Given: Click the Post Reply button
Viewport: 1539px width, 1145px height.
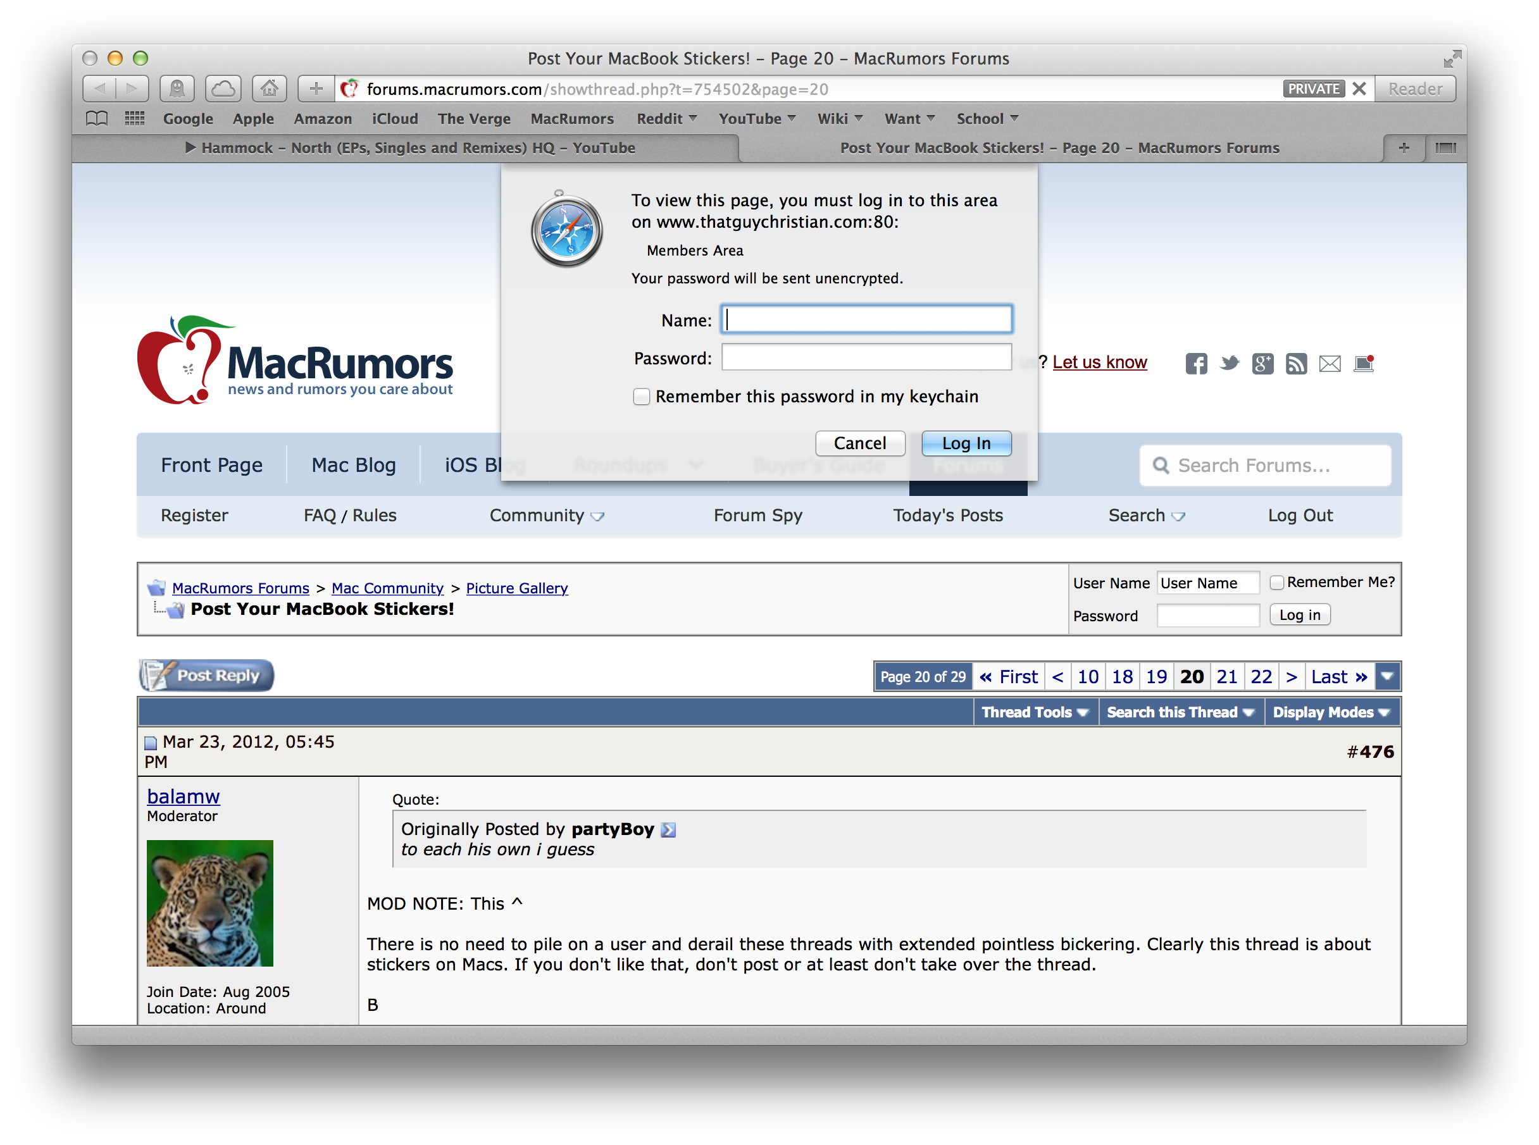Looking at the screenshot, I should coord(206,675).
